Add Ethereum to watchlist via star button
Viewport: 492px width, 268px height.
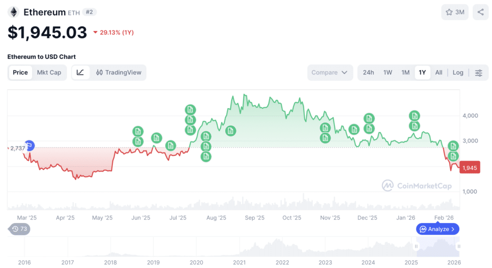click(455, 12)
